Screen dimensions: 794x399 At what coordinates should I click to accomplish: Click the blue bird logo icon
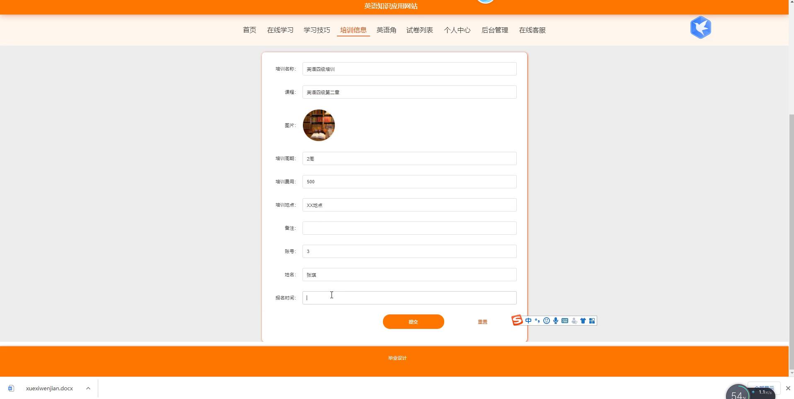tap(700, 27)
